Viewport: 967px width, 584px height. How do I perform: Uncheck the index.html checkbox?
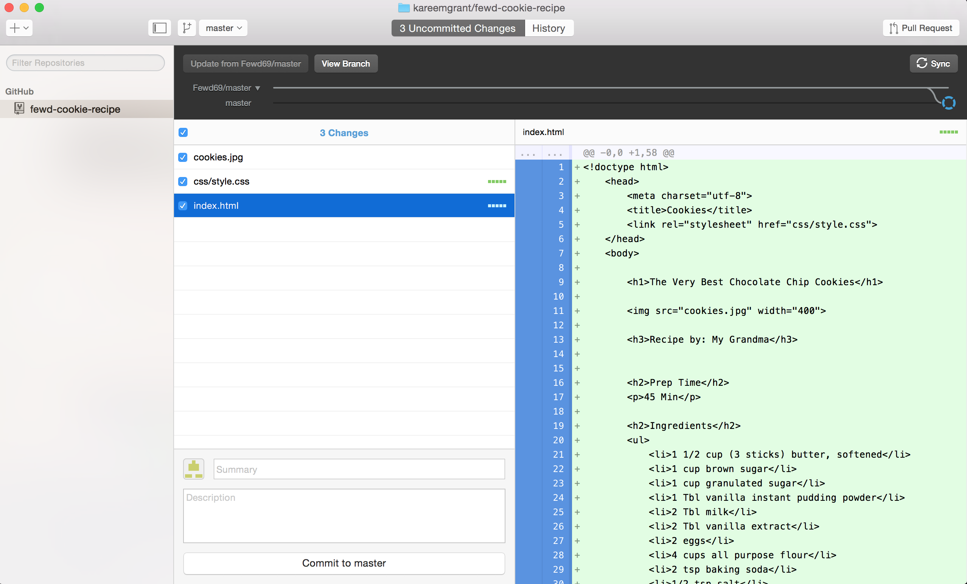click(182, 206)
